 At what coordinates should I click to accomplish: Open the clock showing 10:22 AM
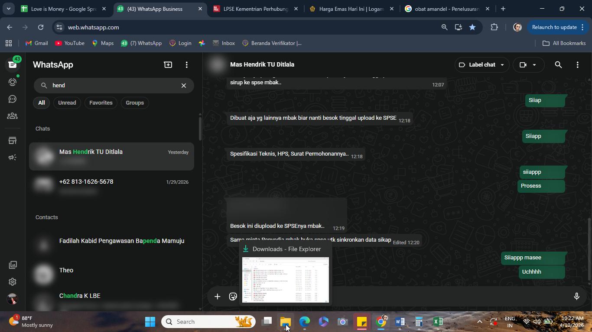(x=571, y=322)
